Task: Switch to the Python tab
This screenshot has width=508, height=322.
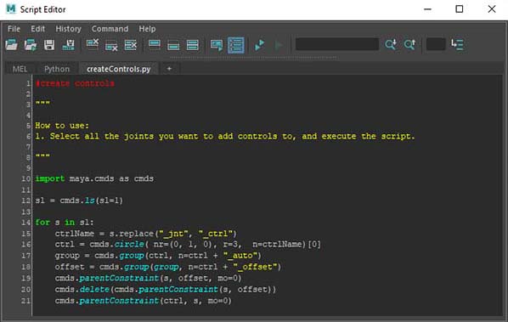Action: coord(57,69)
